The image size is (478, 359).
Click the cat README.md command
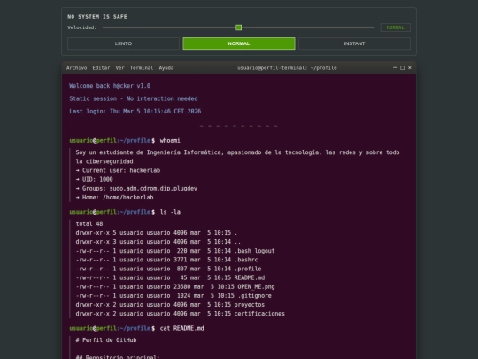coord(181,328)
